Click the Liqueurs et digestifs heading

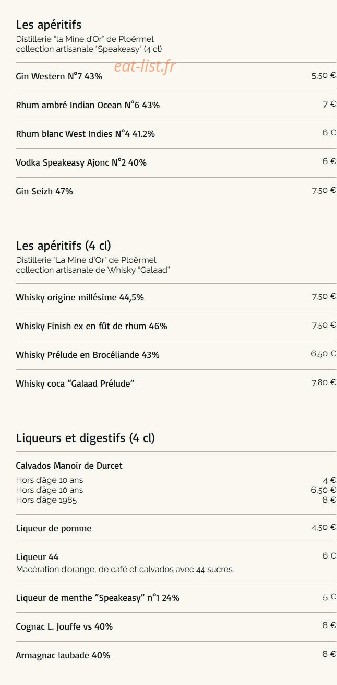[x=85, y=438]
